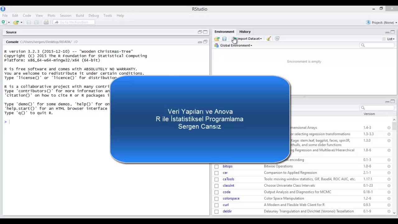The height and width of the screenshot is (224, 398).
Task: Click the view-current-directory arrow beside Console path
Action: [x=76, y=42]
